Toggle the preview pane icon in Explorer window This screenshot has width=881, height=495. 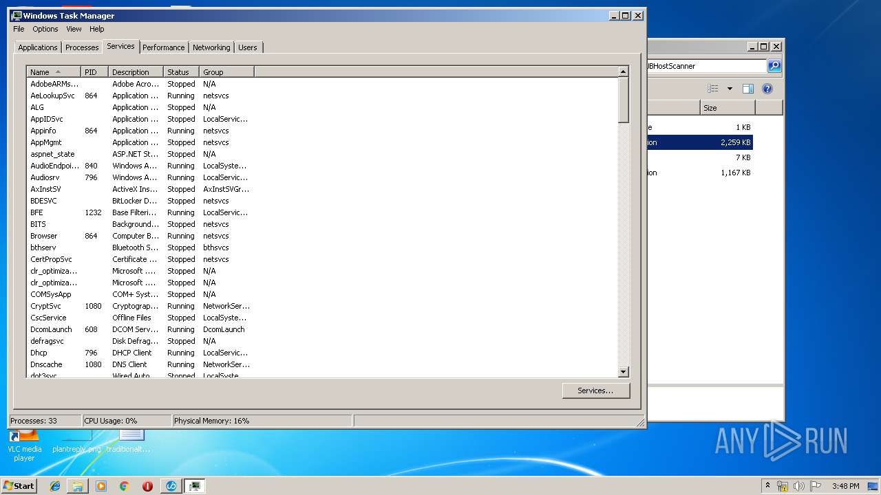(748, 89)
